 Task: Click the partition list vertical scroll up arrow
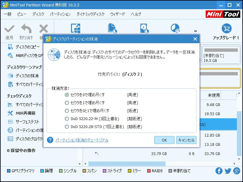click(239, 93)
